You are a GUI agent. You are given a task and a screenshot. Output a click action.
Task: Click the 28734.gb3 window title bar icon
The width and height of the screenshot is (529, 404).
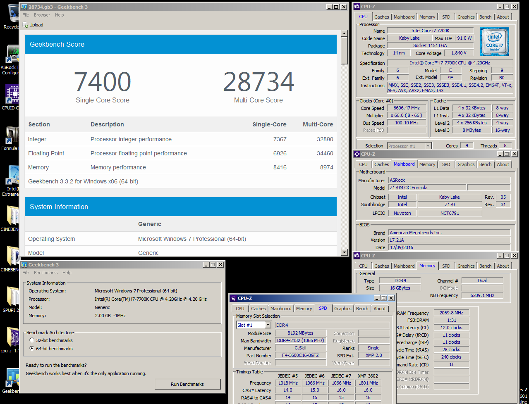(24, 7)
